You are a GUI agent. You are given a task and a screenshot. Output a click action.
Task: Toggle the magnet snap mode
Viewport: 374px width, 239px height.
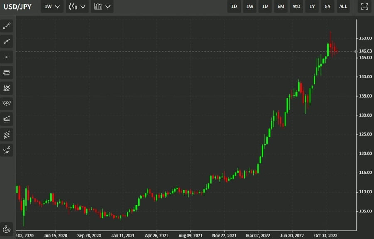coord(7,229)
